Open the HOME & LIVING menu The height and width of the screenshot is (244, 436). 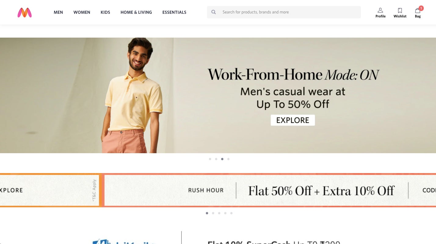point(136,12)
